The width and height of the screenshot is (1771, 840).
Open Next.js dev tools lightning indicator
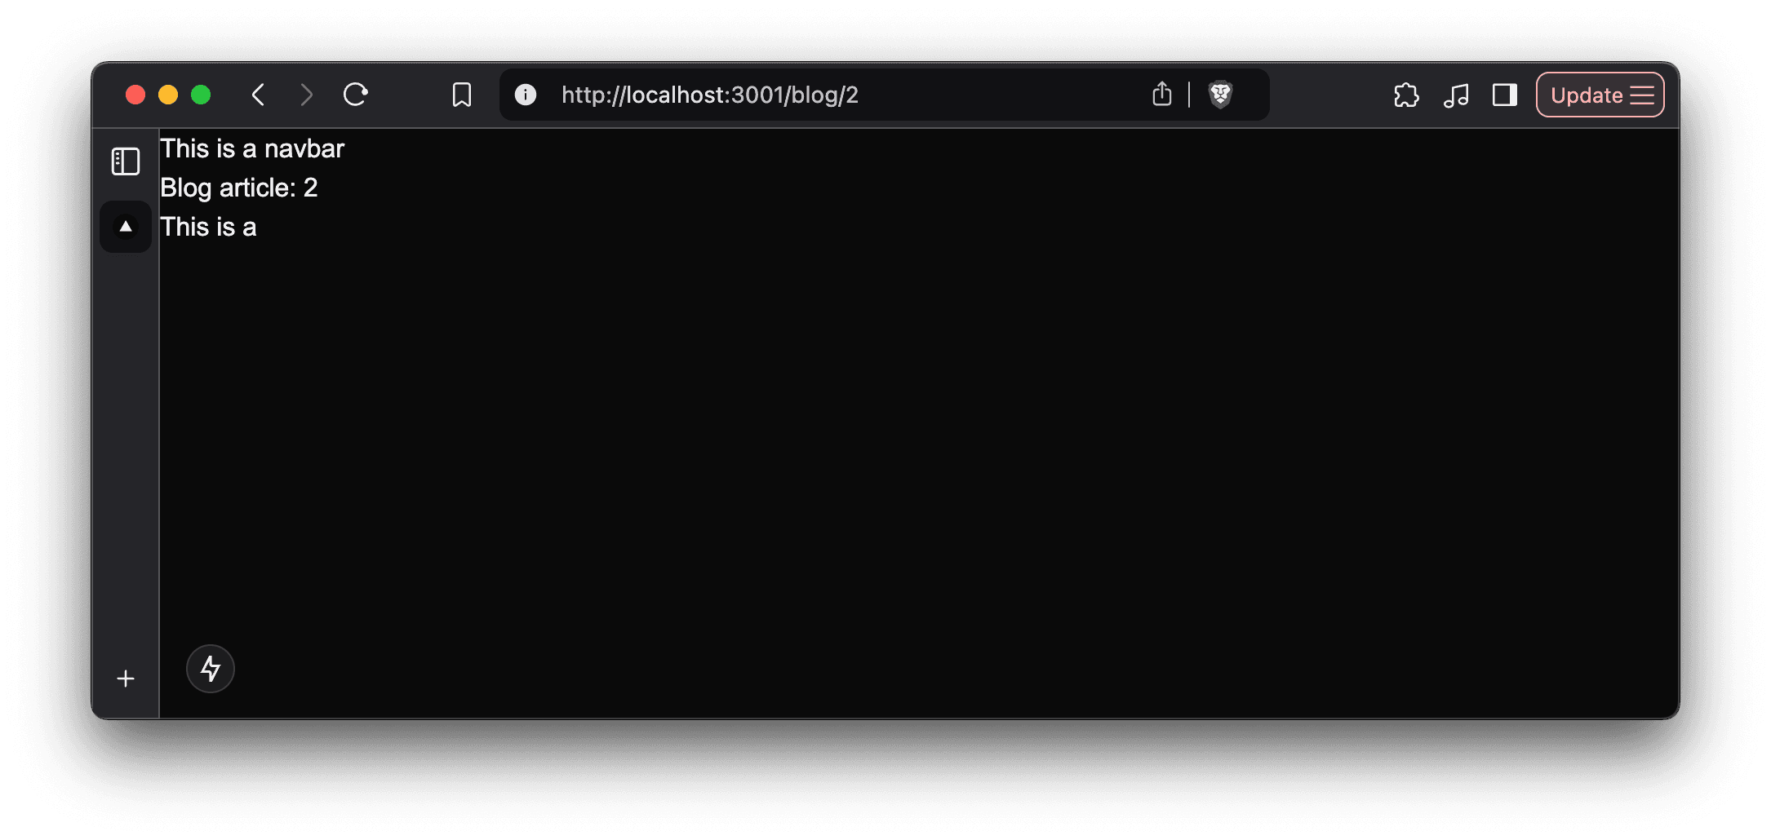click(x=211, y=669)
